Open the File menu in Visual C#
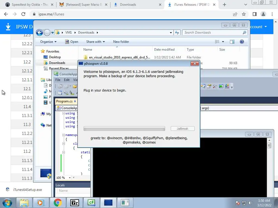This screenshot has height=208, width=278. [x=58, y=80]
